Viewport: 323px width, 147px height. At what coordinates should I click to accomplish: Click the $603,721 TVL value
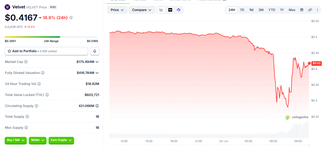(x=92, y=95)
